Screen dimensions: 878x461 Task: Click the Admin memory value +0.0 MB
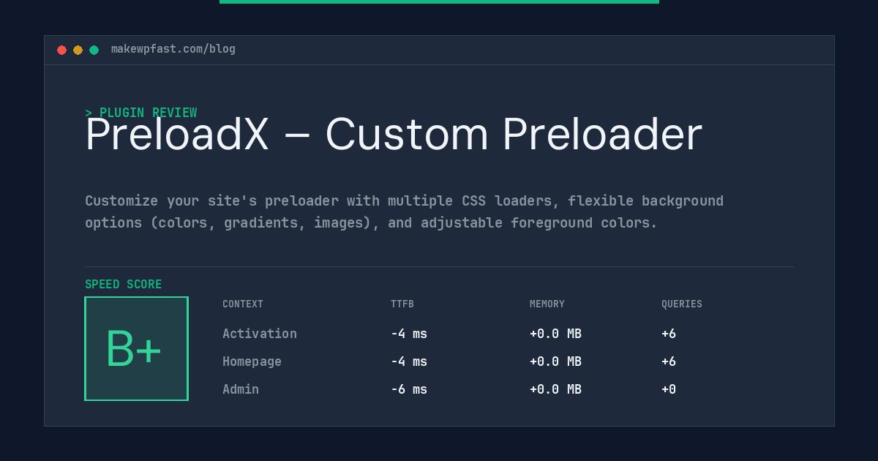(556, 389)
